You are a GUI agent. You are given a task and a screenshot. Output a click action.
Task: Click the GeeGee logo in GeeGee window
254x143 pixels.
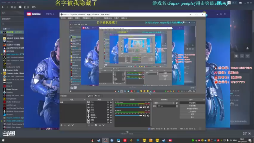[34, 14]
